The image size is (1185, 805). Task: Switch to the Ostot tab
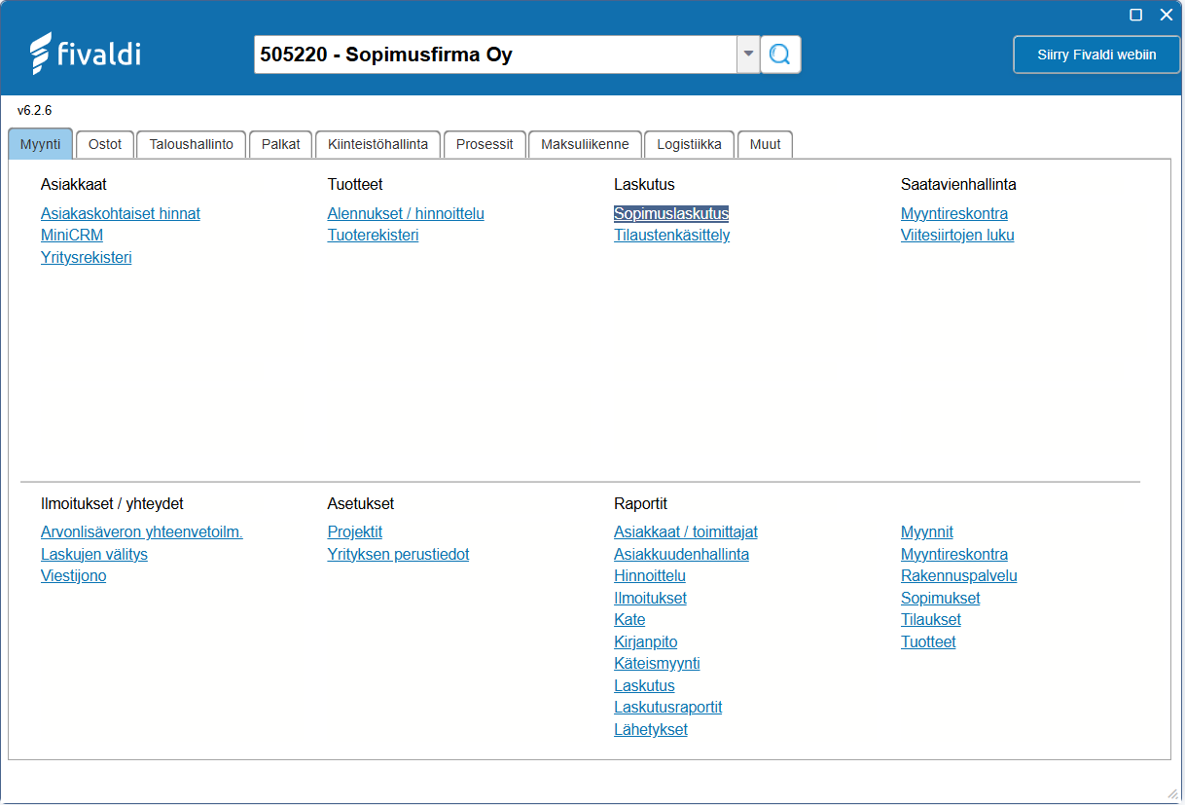[105, 144]
